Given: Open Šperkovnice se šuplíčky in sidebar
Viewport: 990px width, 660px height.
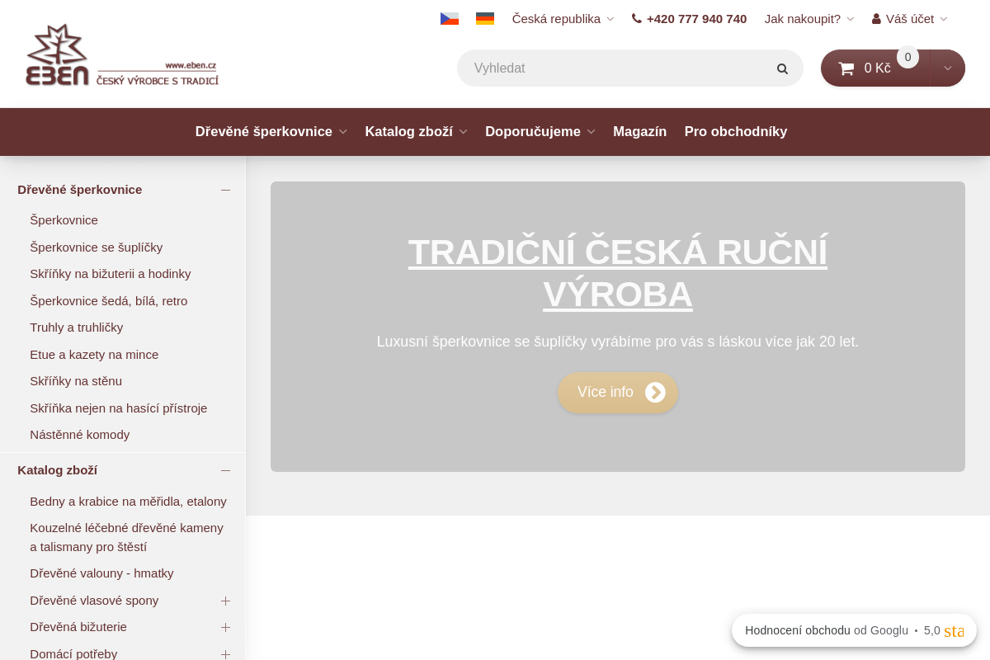Looking at the screenshot, I should 97,247.
